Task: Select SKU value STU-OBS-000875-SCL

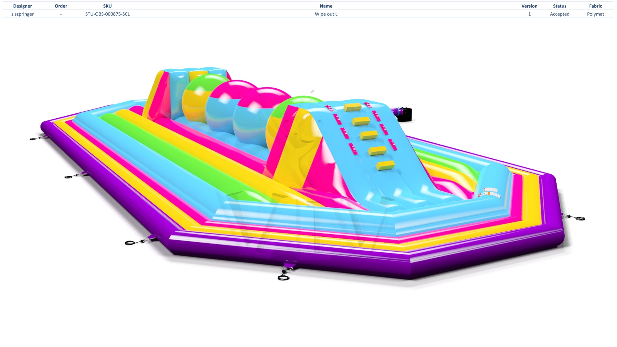Action: point(107,14)
